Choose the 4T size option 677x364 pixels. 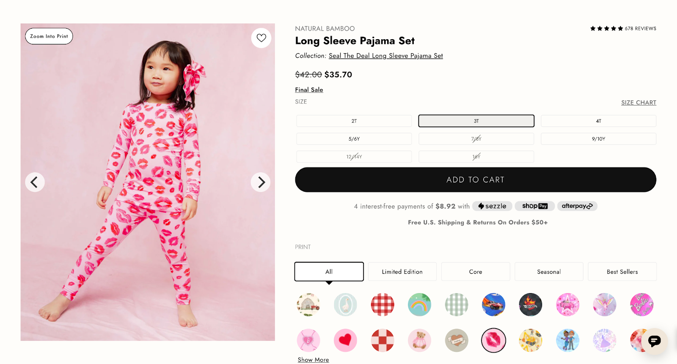tap(598, 121)
